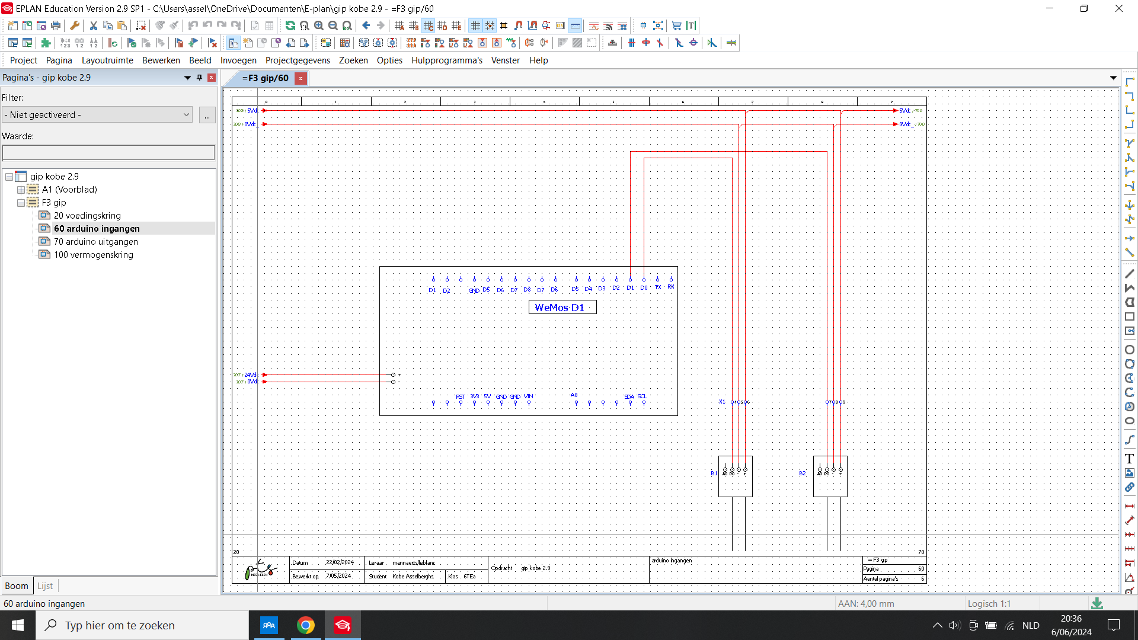Select the Rectangle drawing tool
The width and height of the screenshot is (1138, 640).
(1130, 317)
